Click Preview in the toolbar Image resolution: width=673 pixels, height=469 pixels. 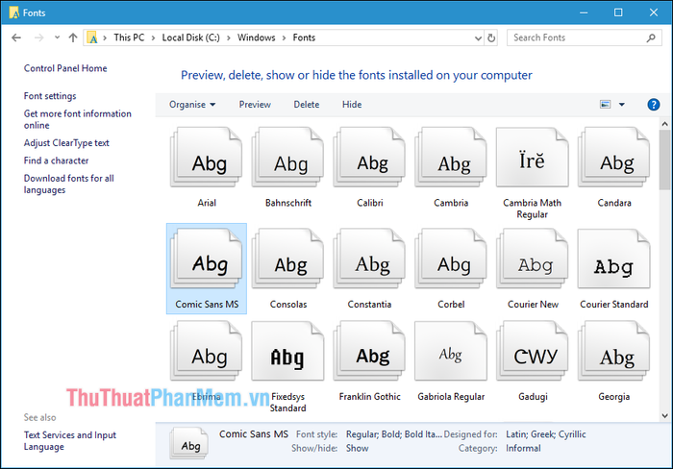coord(255,104)
